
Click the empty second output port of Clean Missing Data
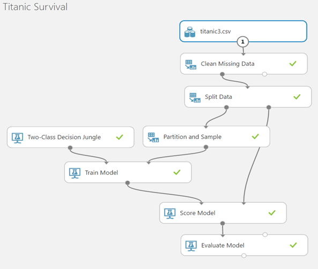click(x=264, y=74)
